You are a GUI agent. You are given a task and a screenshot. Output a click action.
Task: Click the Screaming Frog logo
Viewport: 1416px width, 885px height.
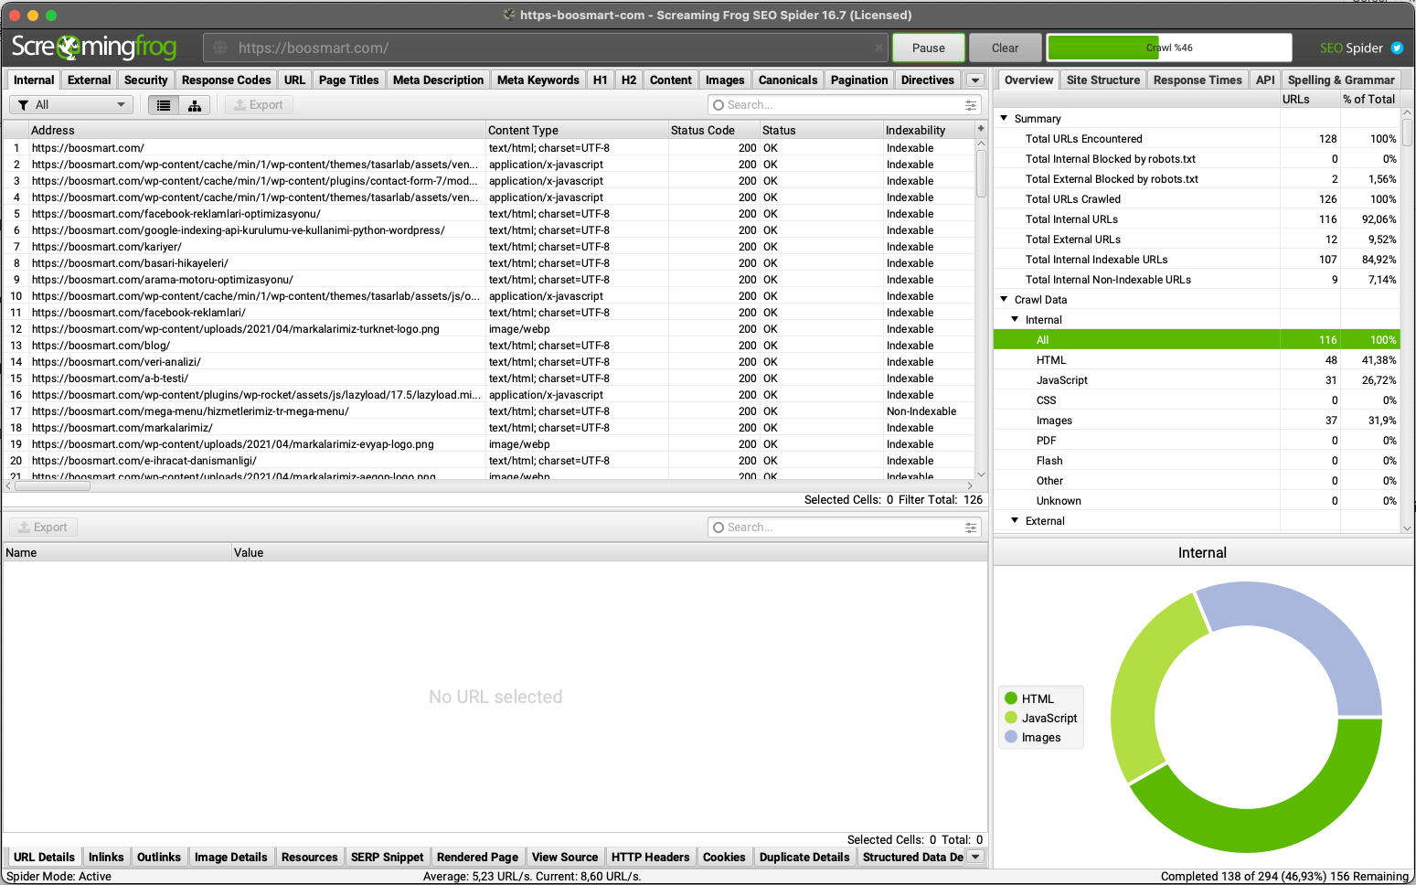point(94,47)
